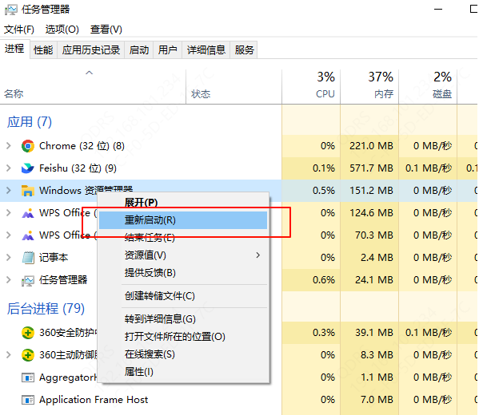Select 打开文件所在的位置(O) menu entry
Image resolution: width=479 pixels, height=415 pixels.
click(x=175, y=337)
